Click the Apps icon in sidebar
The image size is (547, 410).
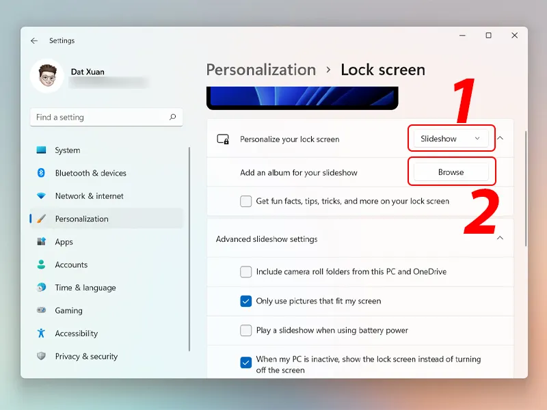click(x=41, y=242)
